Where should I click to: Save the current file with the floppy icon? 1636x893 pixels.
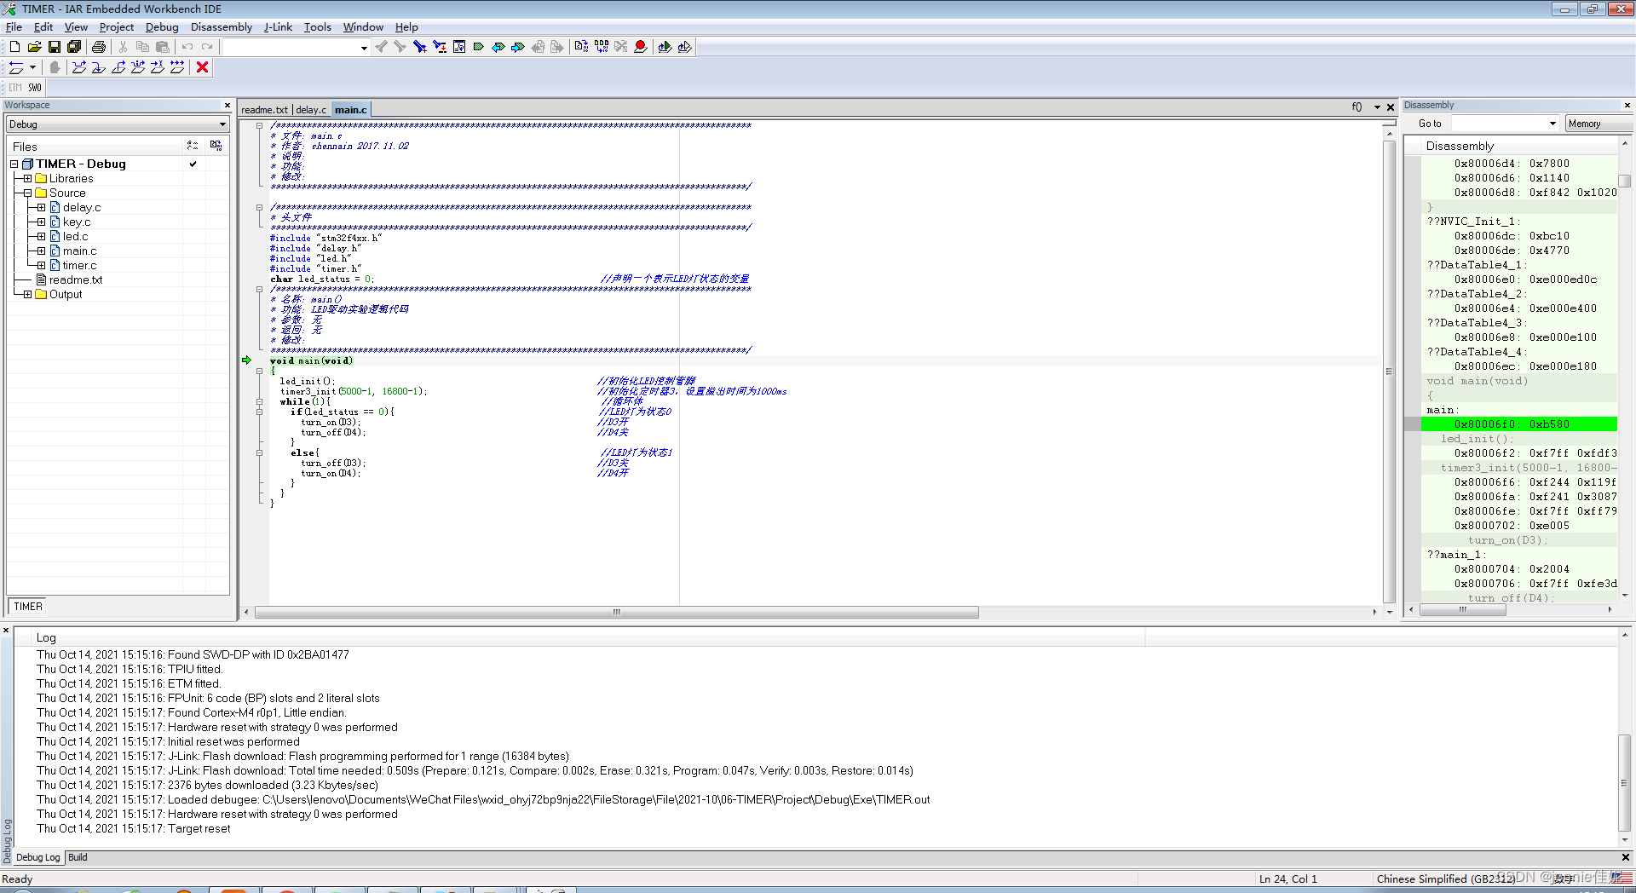tap(55, 47)
